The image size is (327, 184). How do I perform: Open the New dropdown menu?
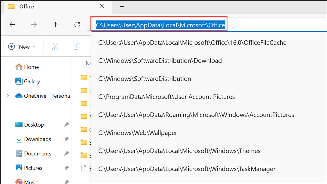pyautogui.click(x=22, y=47)
